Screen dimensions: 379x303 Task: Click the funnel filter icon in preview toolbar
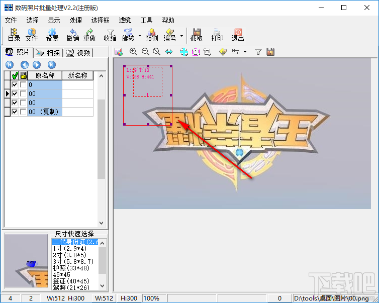[258, 52]
